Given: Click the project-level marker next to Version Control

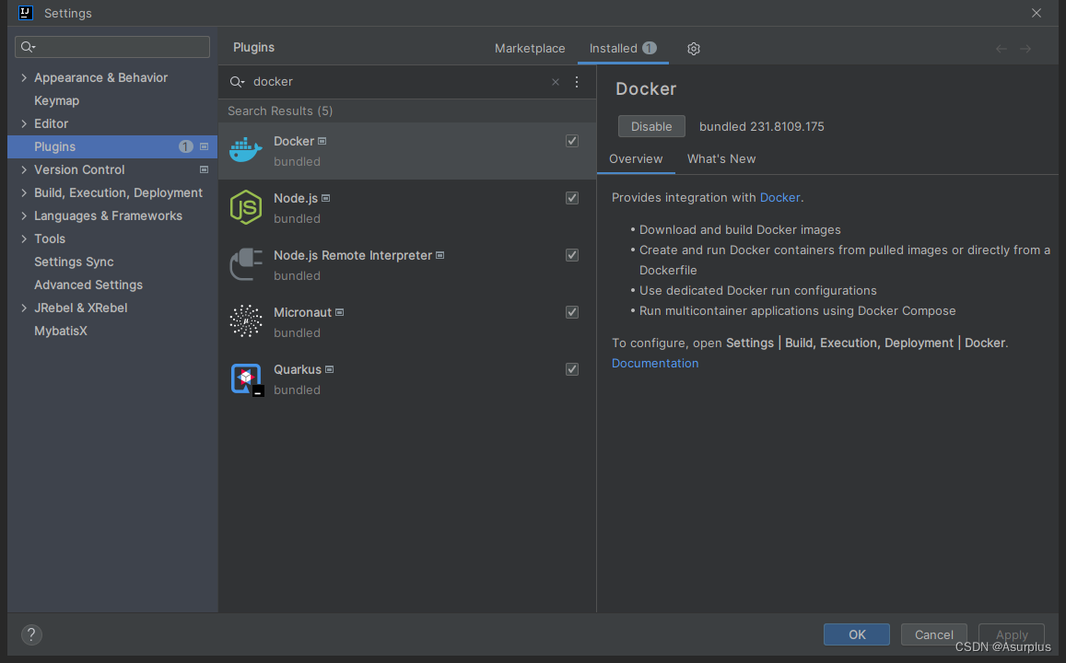Looking at the screenshot, I should tap(204, 169).
